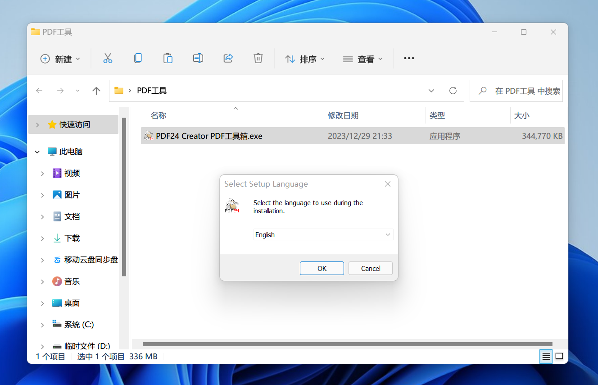The height and width of the screenshot is (385, 598).
Task: Open the English language dropdown
Action: click(323, 234)
